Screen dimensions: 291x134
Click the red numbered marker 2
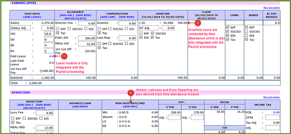click(x=198, y=23)
